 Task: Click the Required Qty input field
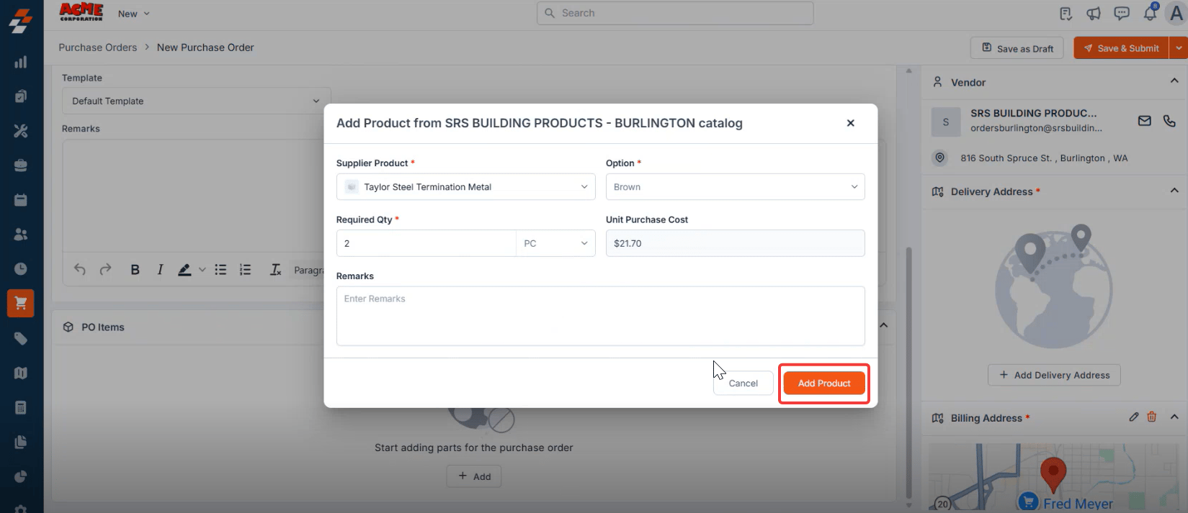[x=426, y=243]
